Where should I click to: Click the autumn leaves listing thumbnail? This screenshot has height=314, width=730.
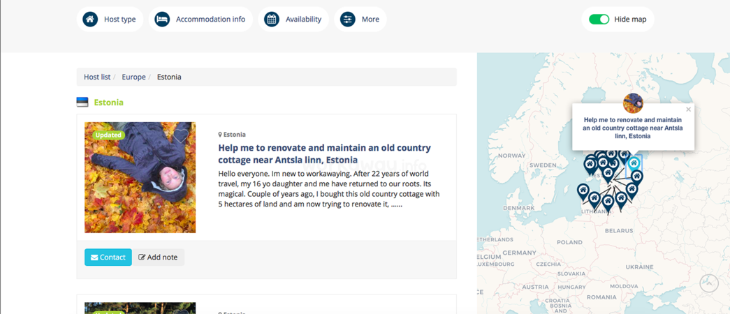pos(140,177)
